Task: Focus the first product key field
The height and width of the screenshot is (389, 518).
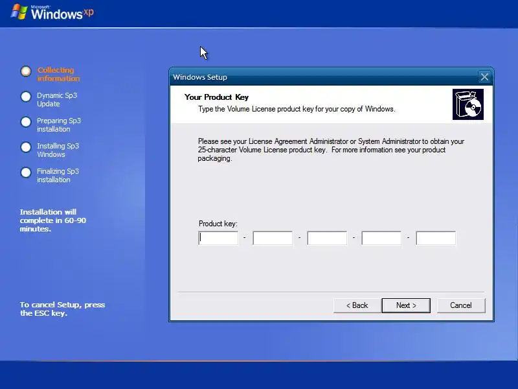Action: [x=218, y=238]
